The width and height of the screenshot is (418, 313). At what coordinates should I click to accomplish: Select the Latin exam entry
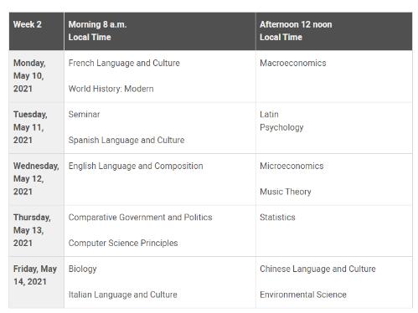(269, 115)
